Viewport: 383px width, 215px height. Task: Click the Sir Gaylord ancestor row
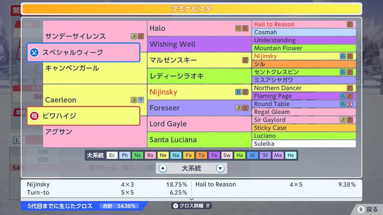click(304, 120)
